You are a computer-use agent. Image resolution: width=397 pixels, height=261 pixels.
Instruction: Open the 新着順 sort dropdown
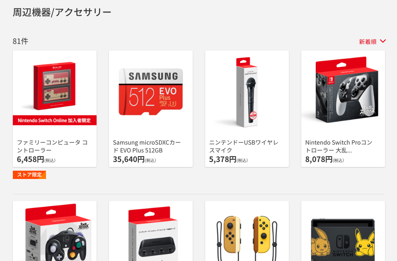click(x=372, y=41)
